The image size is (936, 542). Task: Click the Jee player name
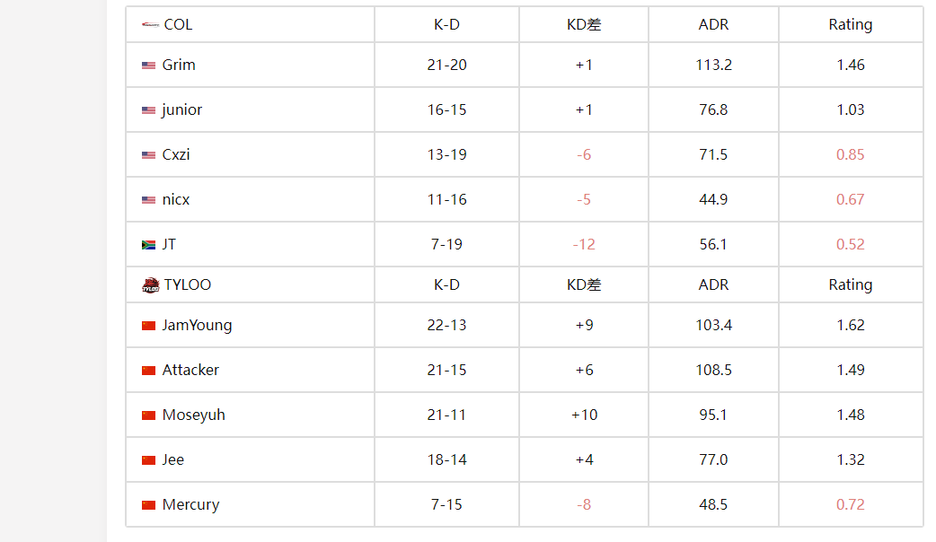point(173,459)
